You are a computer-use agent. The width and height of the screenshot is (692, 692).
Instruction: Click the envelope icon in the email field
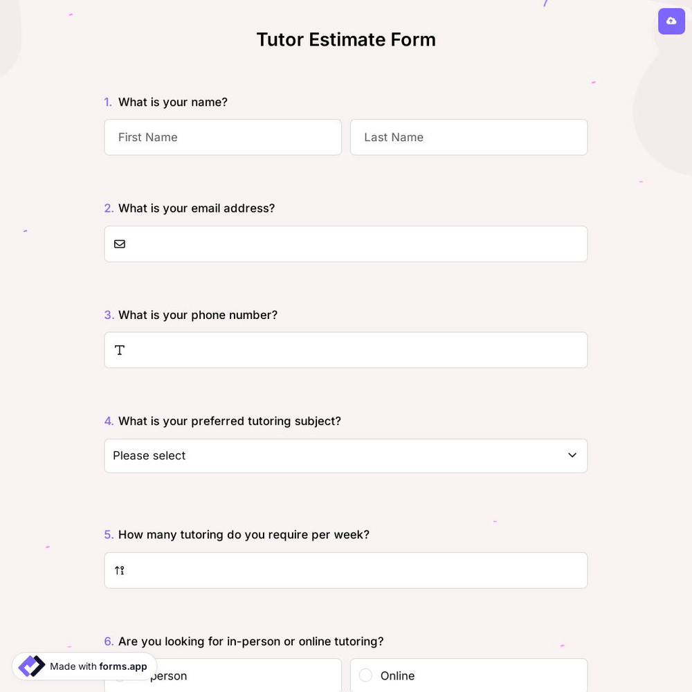[x=120, y=244]
